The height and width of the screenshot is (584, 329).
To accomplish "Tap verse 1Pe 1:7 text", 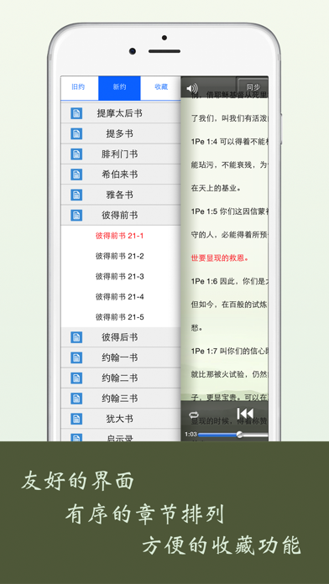I will click(x=229, y=351).
